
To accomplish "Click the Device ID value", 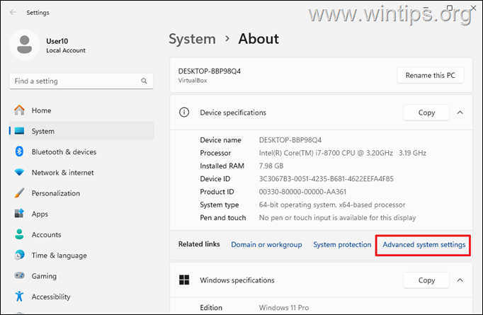I will click(326, 178).
